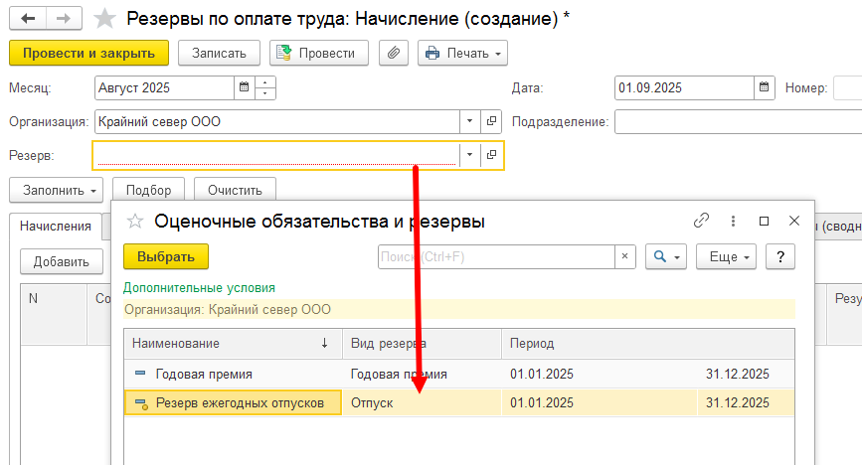
Task: Go back with the left arrow button
Action: 28,18
